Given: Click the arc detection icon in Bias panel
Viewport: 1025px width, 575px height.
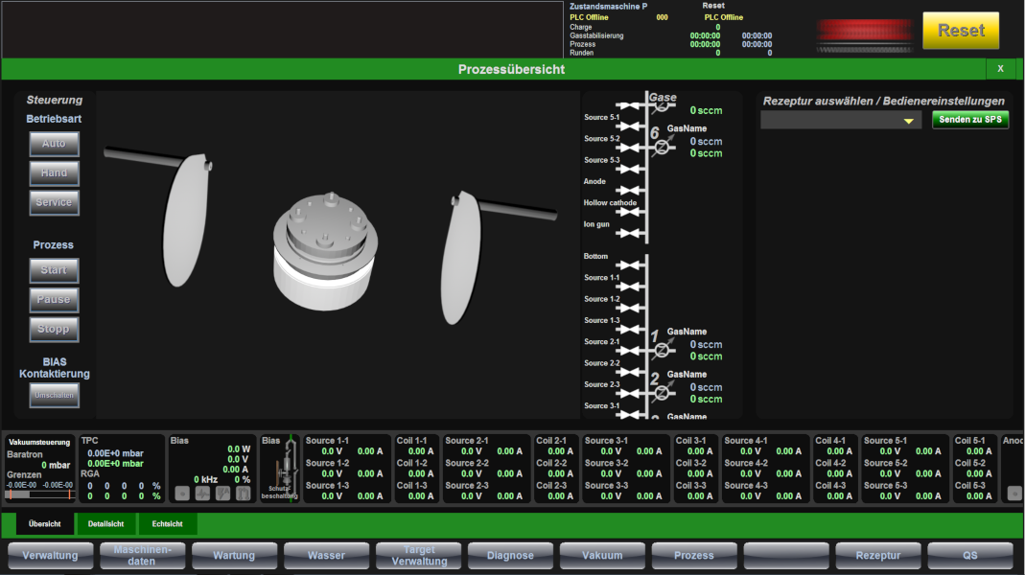Looking at the screenshot, I should 222,494.
